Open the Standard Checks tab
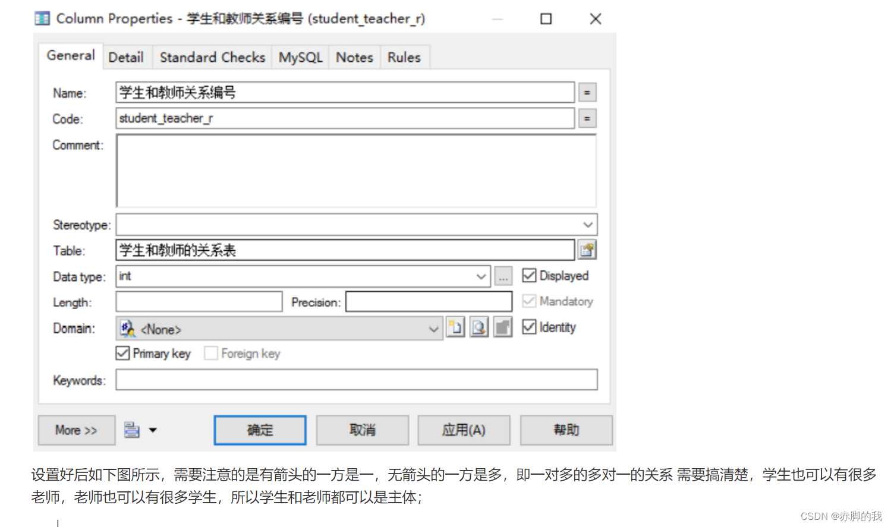 pos(212,57)
